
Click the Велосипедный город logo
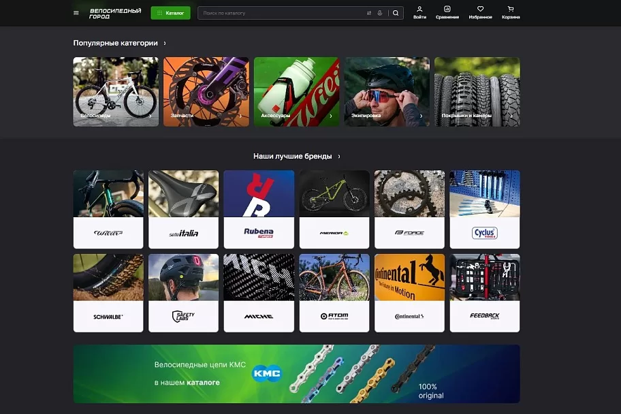tap(115, 14)
